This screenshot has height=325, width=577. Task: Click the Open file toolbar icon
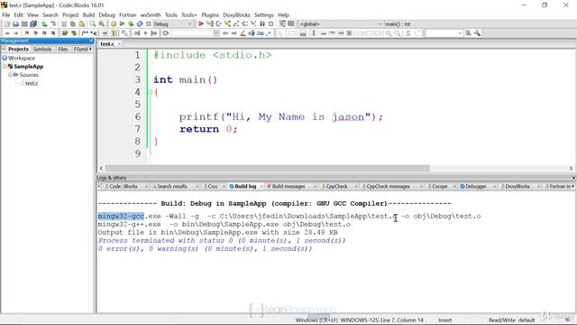pos(16,24)
